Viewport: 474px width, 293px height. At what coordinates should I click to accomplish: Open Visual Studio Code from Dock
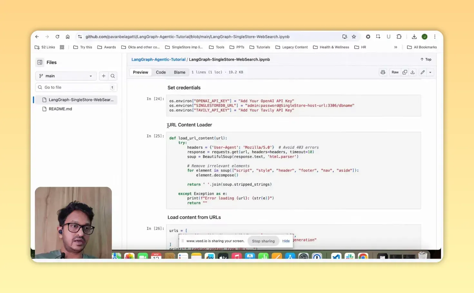click(x=336, y=256)
